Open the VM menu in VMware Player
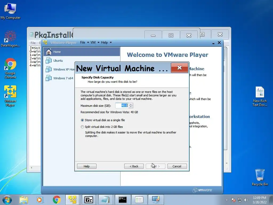 click(93, 42)
